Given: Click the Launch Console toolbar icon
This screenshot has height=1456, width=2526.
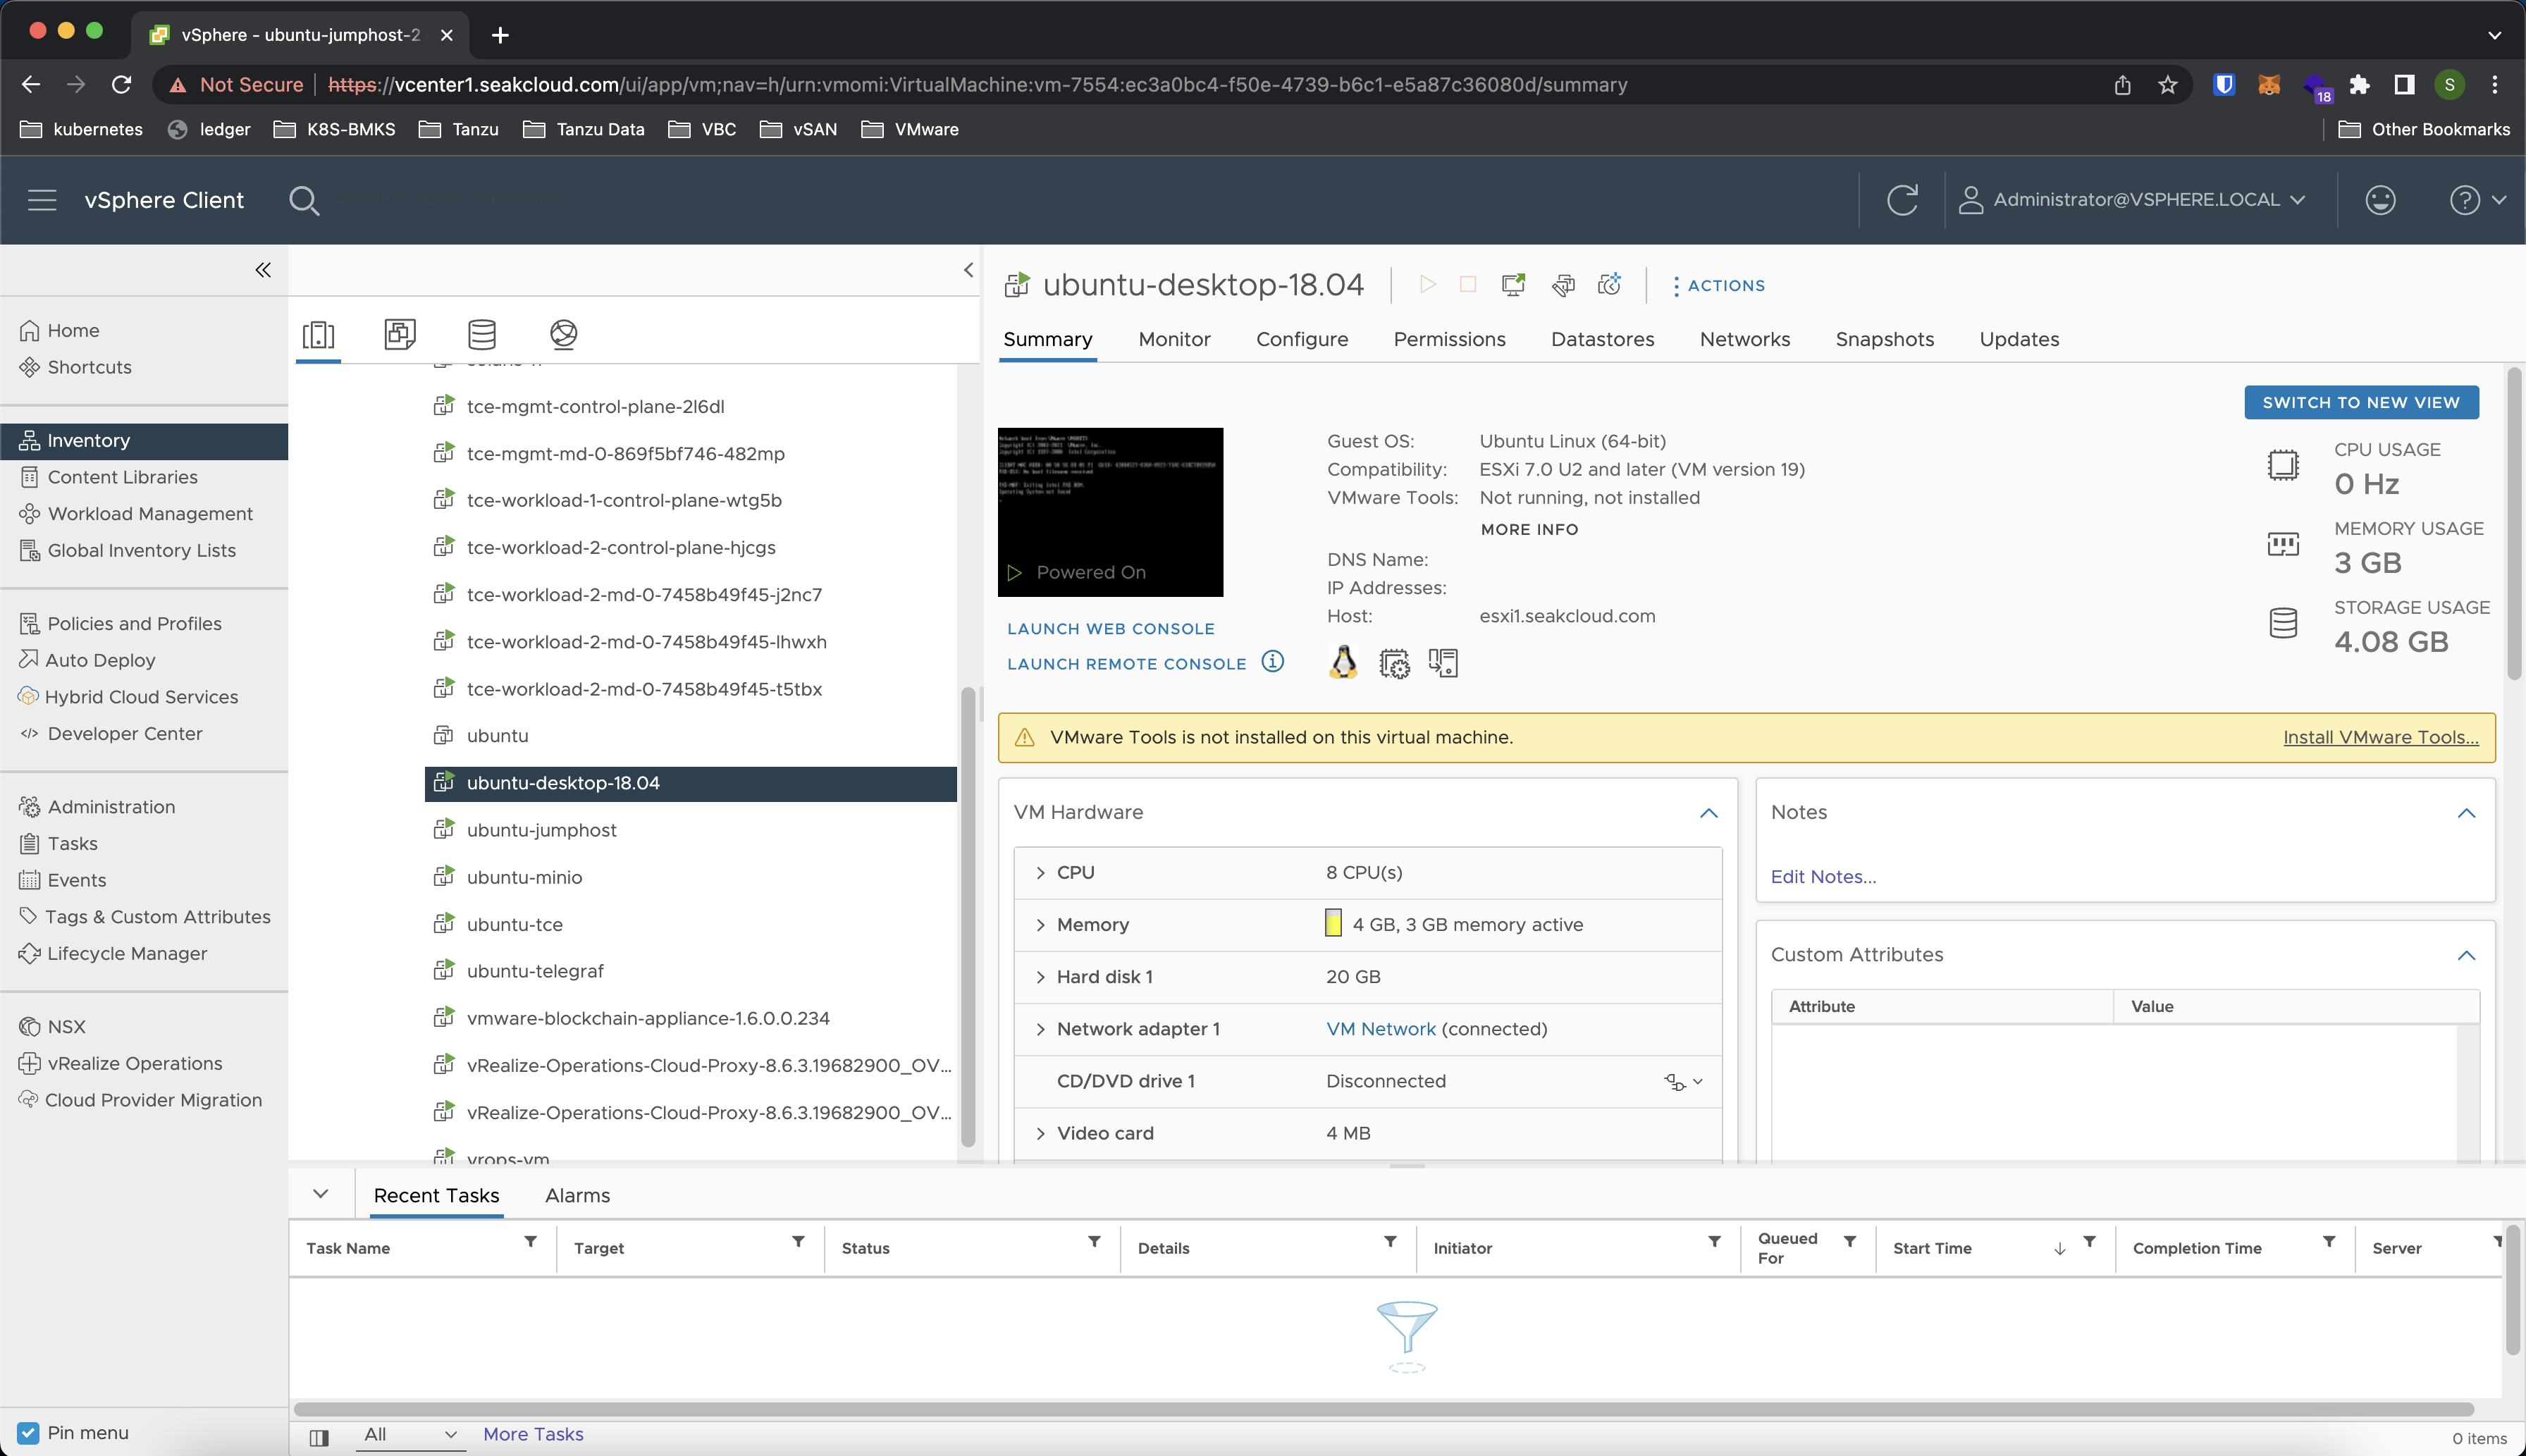Looking at the screenshot, I should click(x=1514, y=285).
